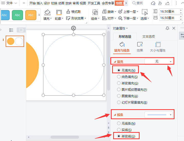Viewport: 184px width, 141px height.
Task: Click the 格式刷 format painter
Action: click(x=74, y=12)
